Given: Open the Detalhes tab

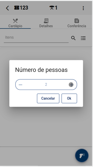Looking at the screenshot, I should click(46, 23).
